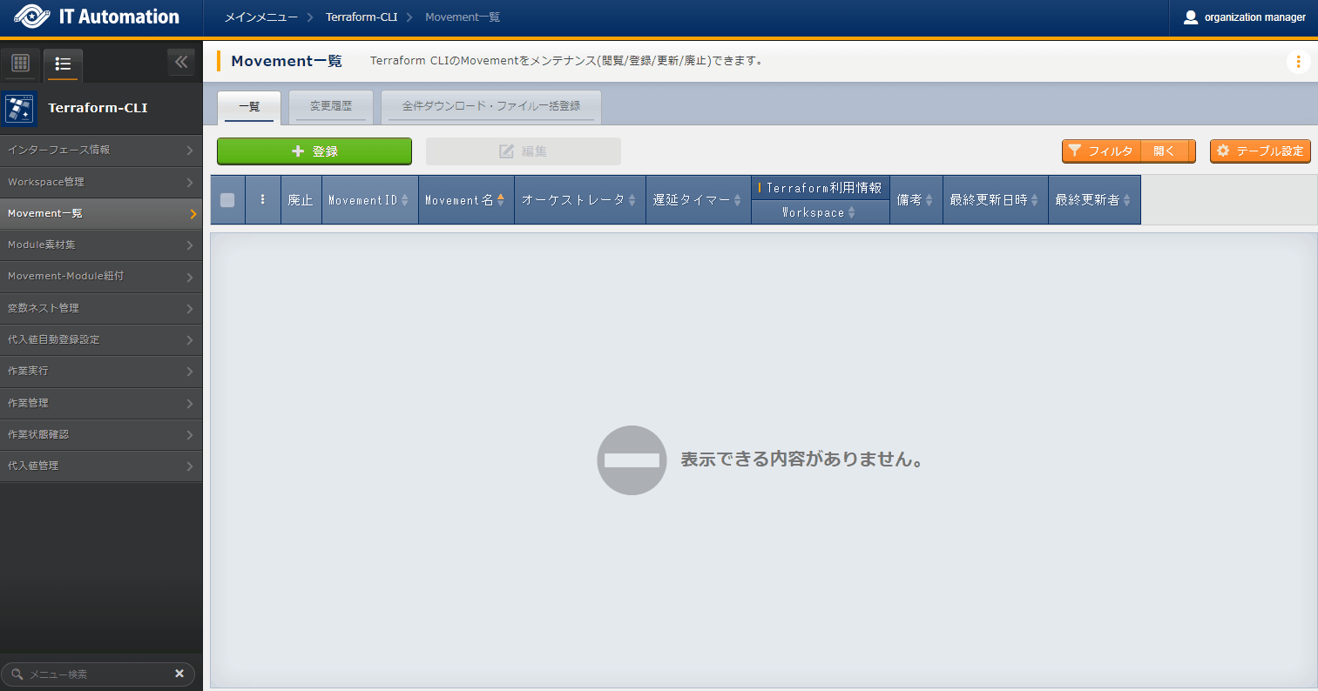Switch to the 変更履歴 tab
Viewport: 1318px width, 691px height.
[331, 107]
